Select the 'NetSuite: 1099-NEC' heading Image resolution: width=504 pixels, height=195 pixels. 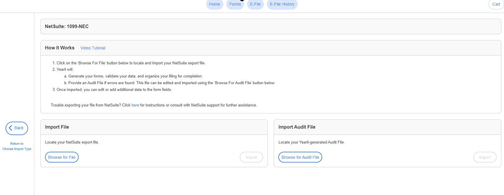coord(67,27)
